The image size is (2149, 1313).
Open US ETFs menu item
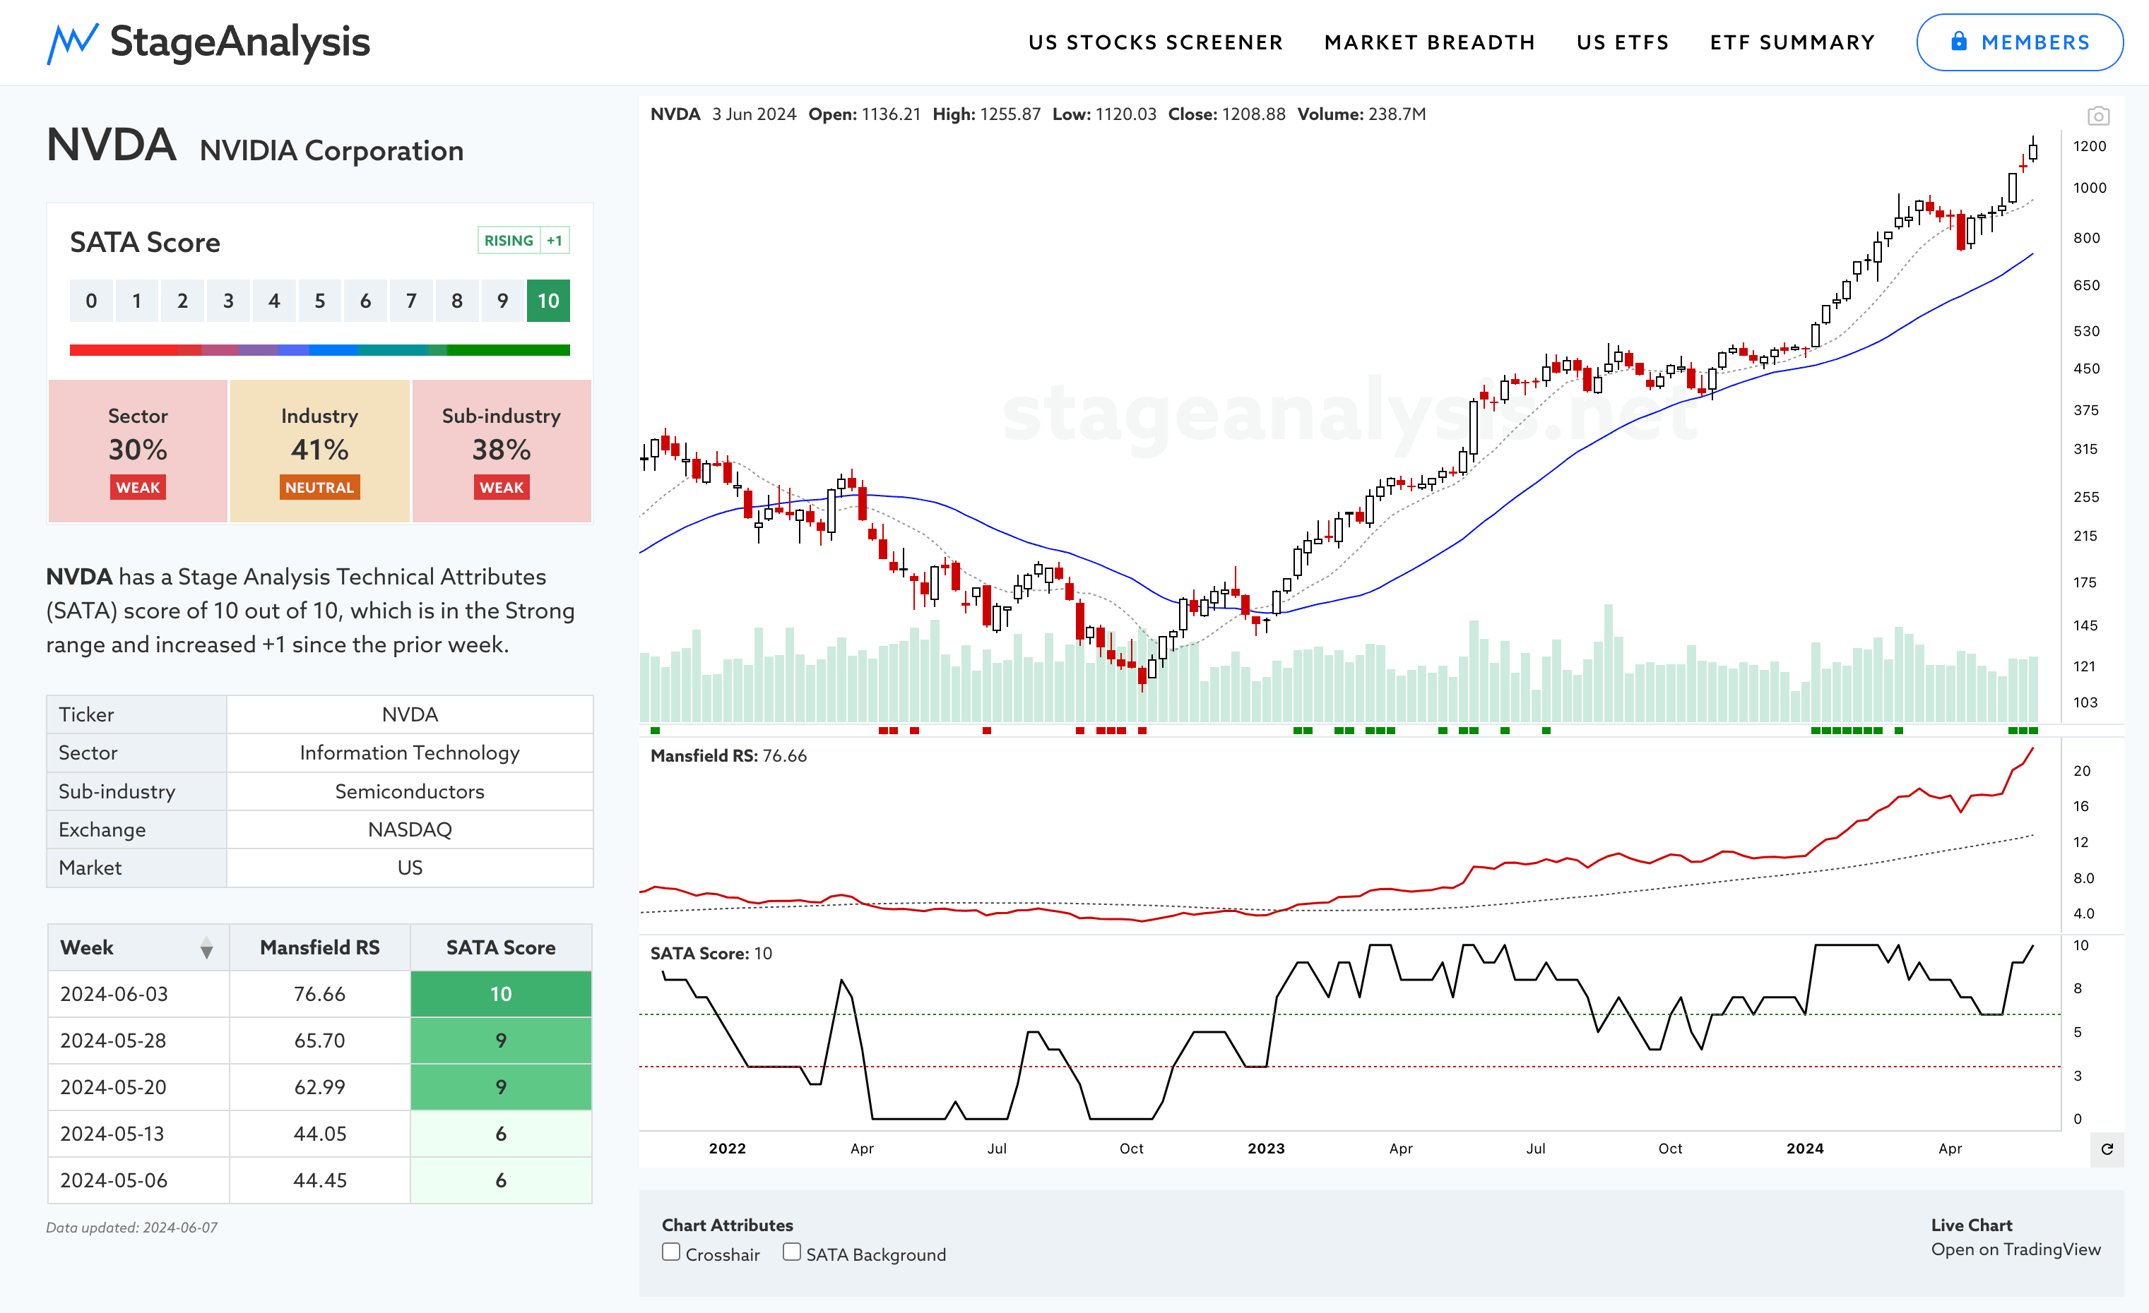click(1622, 42)
